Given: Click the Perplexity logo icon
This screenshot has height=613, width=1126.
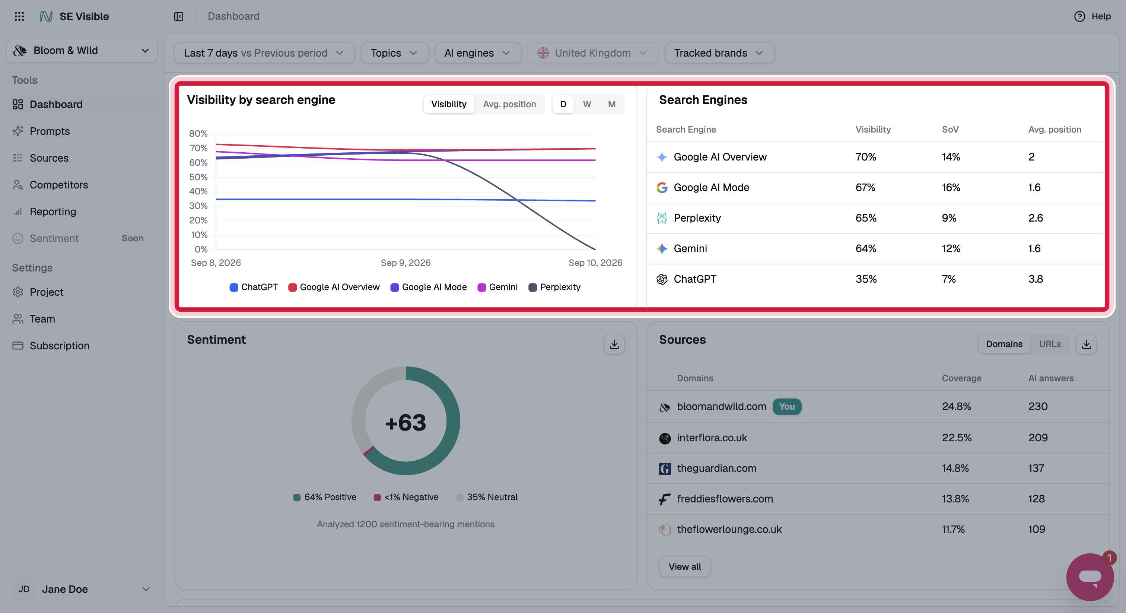Looking at the screenshot, I should click(662, 218).
